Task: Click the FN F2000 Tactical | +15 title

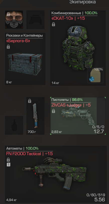Action: [x=29, y=154]
